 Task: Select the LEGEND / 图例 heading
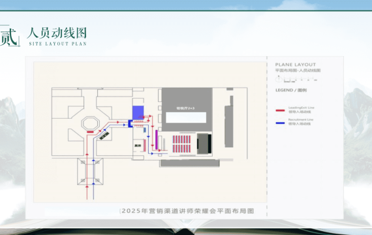click(291, 90)
